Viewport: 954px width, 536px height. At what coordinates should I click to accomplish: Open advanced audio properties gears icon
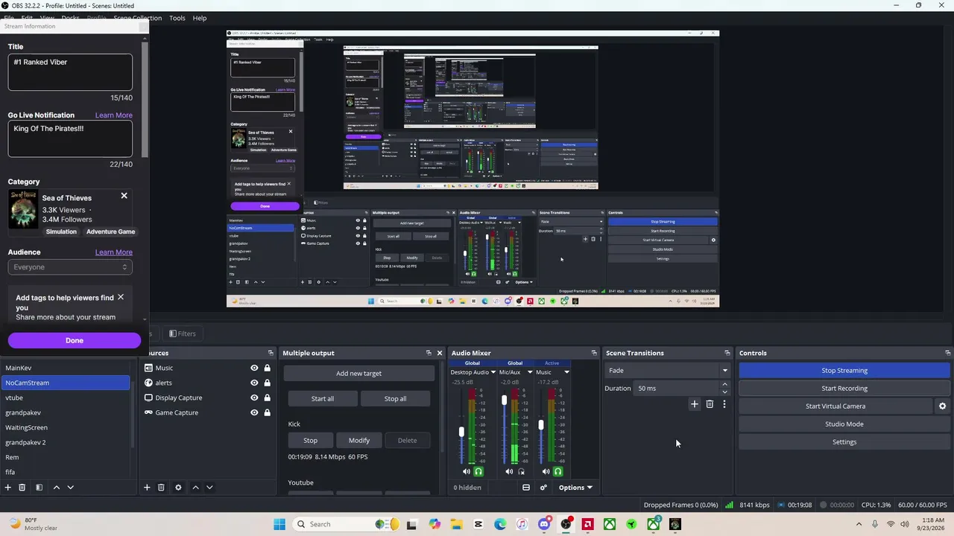tap(543, 488)
